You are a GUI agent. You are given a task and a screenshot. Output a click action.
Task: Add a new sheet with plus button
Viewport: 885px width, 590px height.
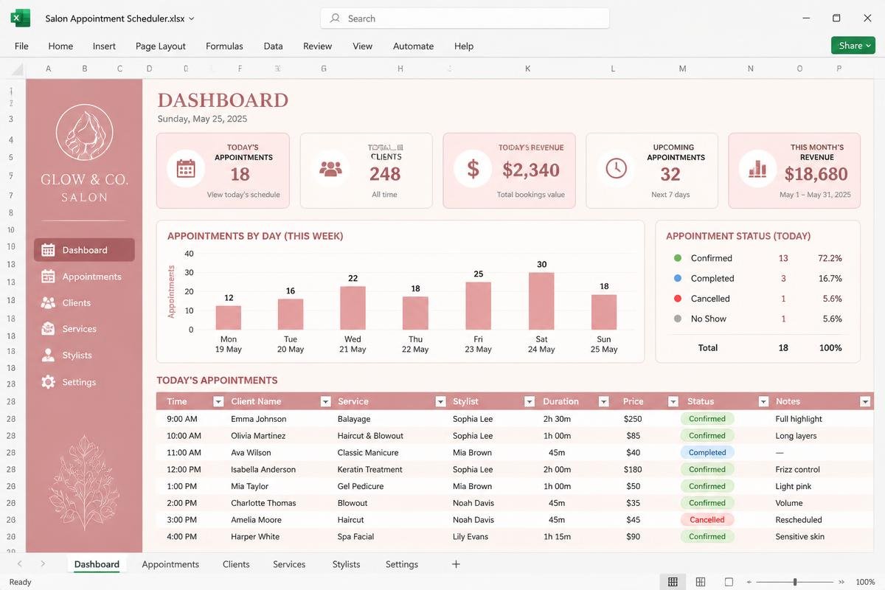tap(456, 564)
